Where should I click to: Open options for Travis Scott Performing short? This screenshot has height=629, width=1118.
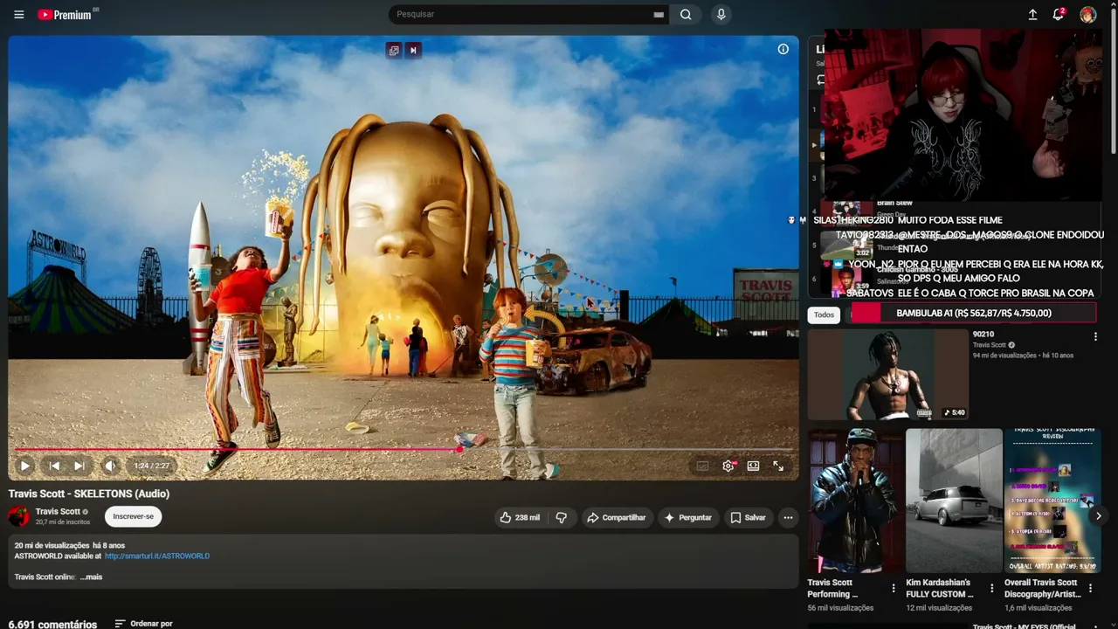click(x=893, y=588)
